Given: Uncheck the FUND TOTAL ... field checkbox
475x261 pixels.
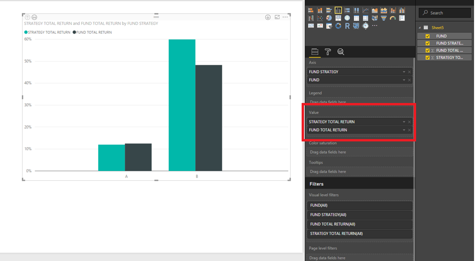Looking at the screenshot, I should [x=427, y=51].
